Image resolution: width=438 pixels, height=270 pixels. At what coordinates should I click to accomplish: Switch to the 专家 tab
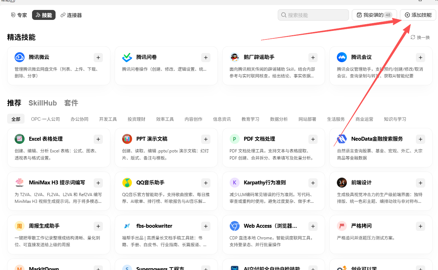tap(19, 15)
